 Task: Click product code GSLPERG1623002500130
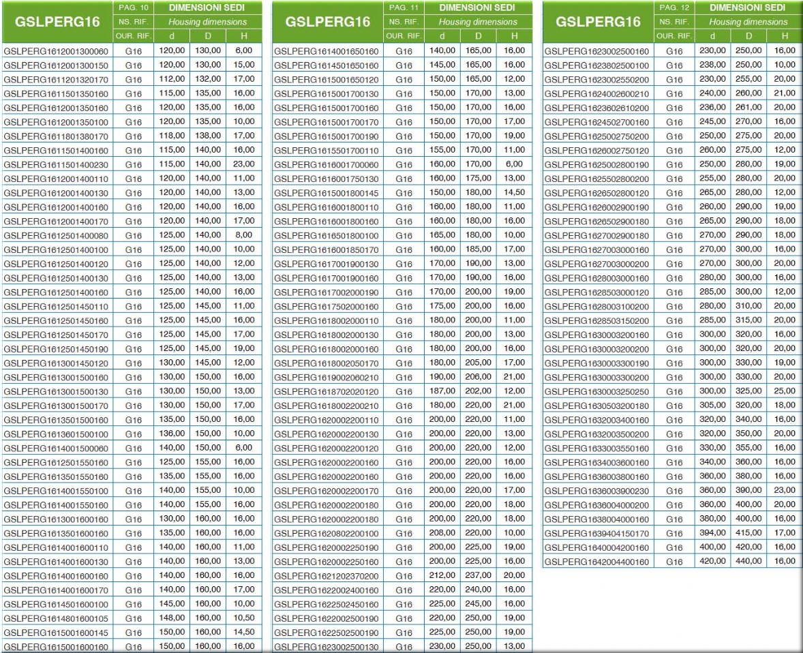pos(327,647)
